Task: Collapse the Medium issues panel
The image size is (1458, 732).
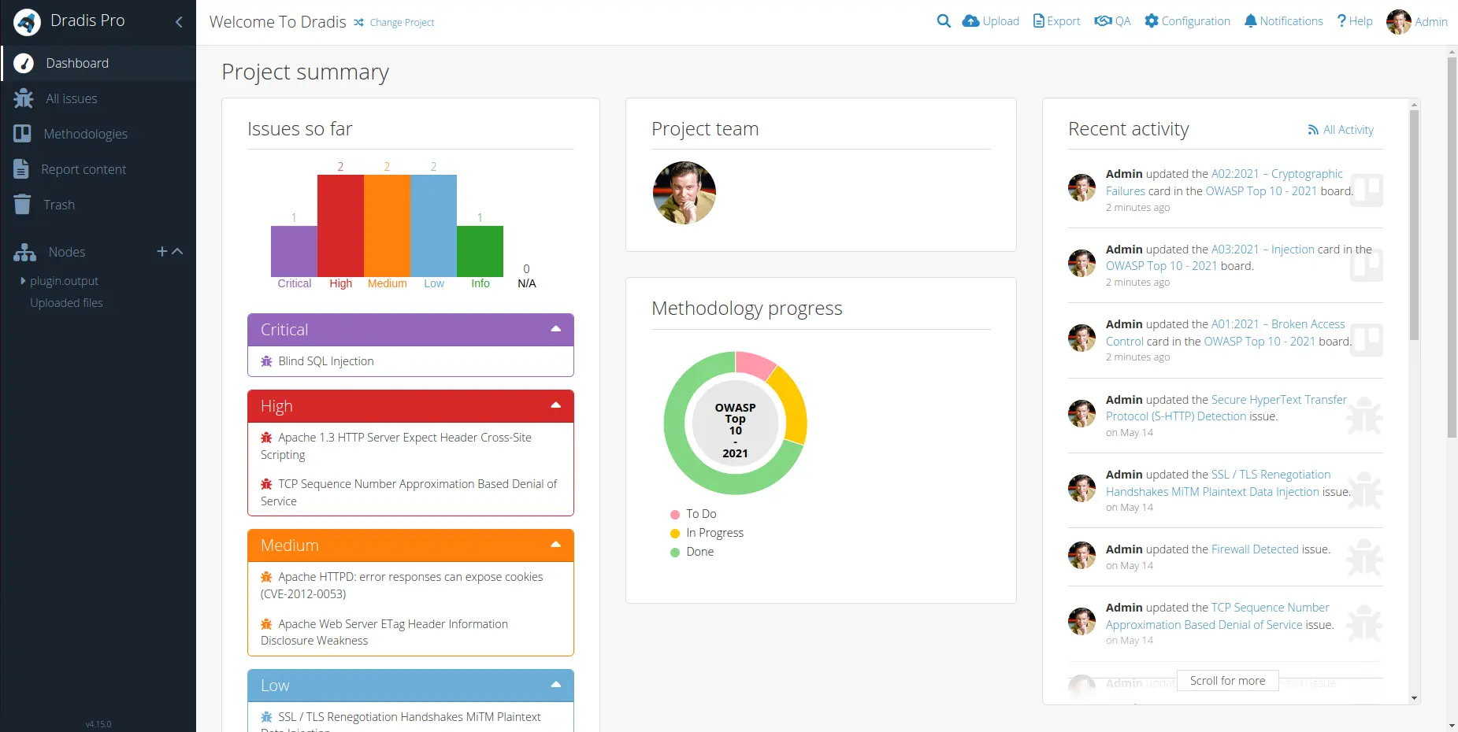Action: coord(556,545)
